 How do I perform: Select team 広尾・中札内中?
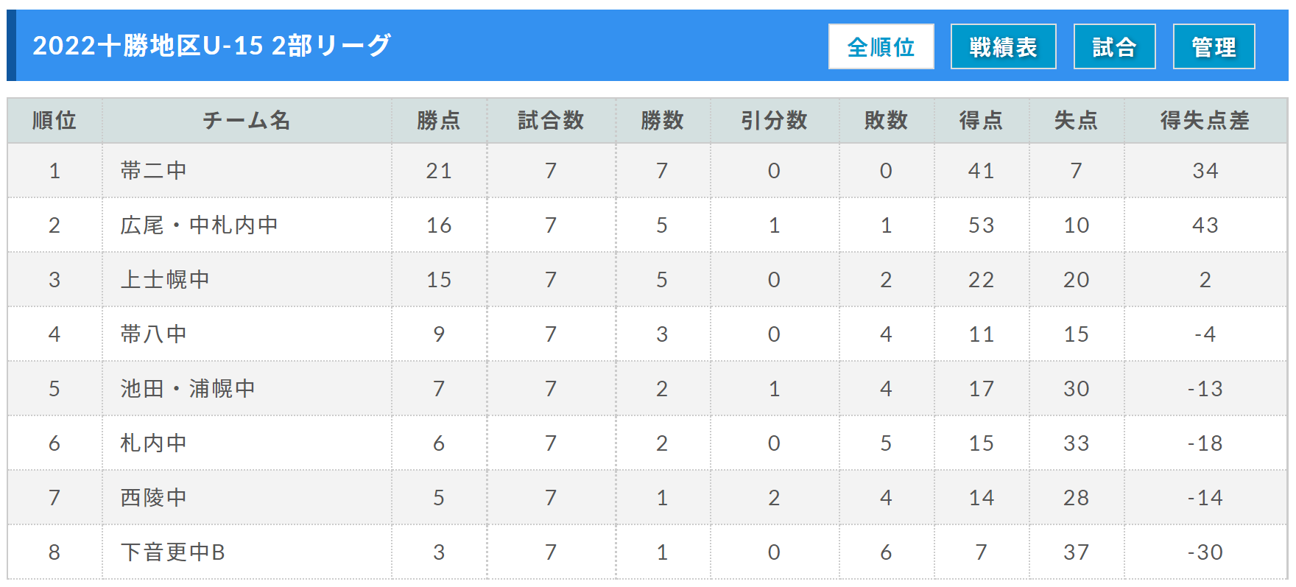(x=199, y=225)
